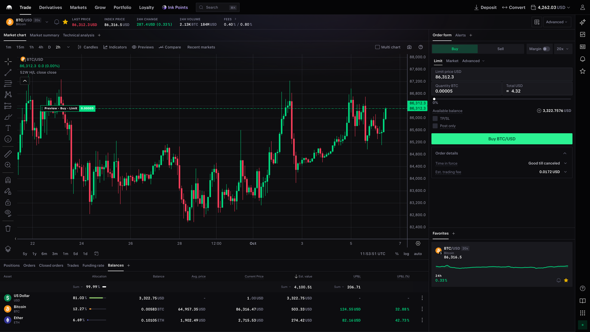Select the trend line drawing tool
Screen dimensions: 590x332
(8, 73)
